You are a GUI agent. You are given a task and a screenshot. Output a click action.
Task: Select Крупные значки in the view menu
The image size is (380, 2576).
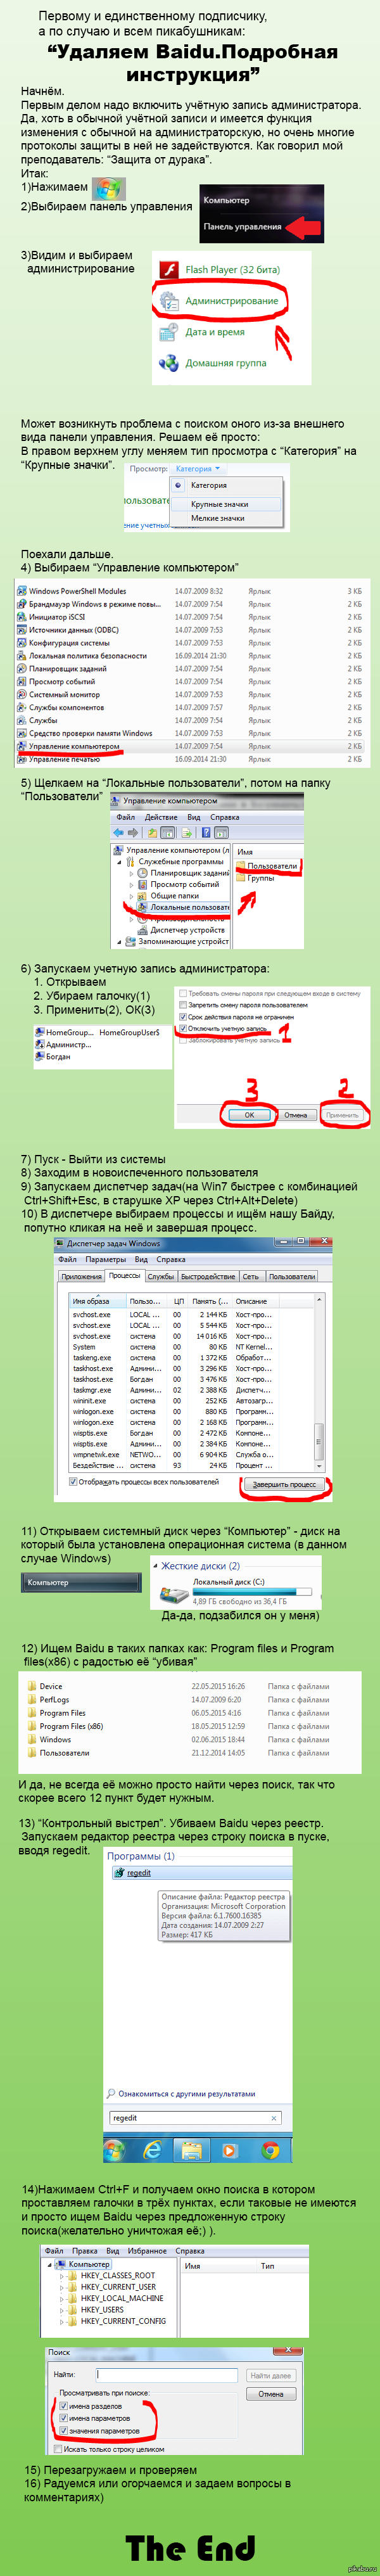pos(219,504)
